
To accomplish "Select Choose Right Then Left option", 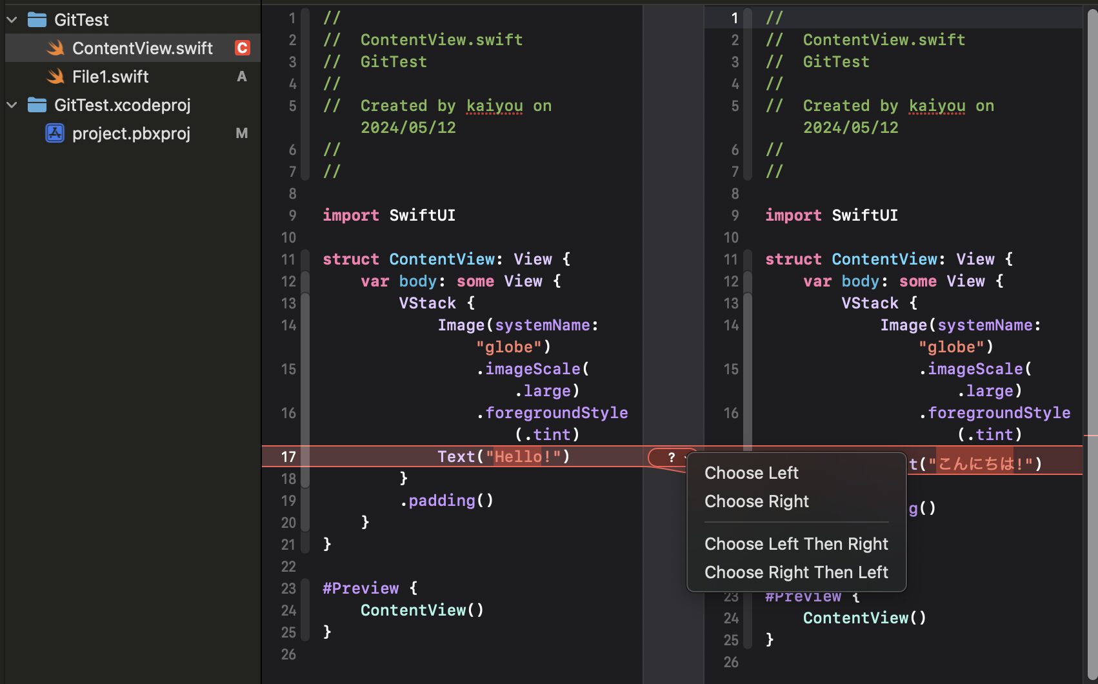I will point(796,572).
